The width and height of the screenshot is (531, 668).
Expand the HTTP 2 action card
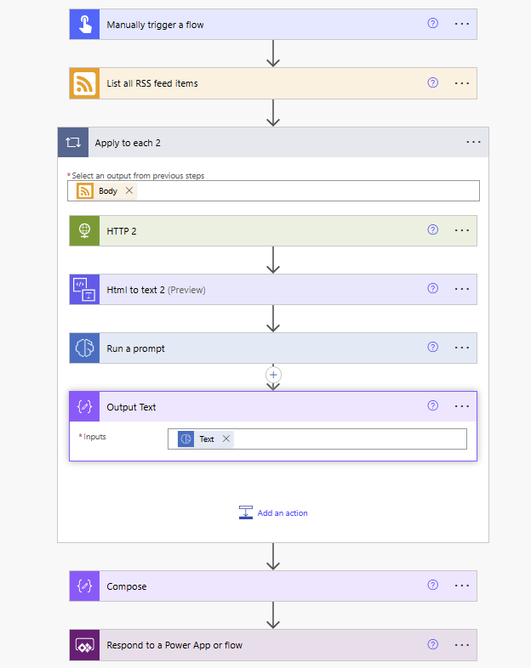pyautogui.click(x=273, y=231)
